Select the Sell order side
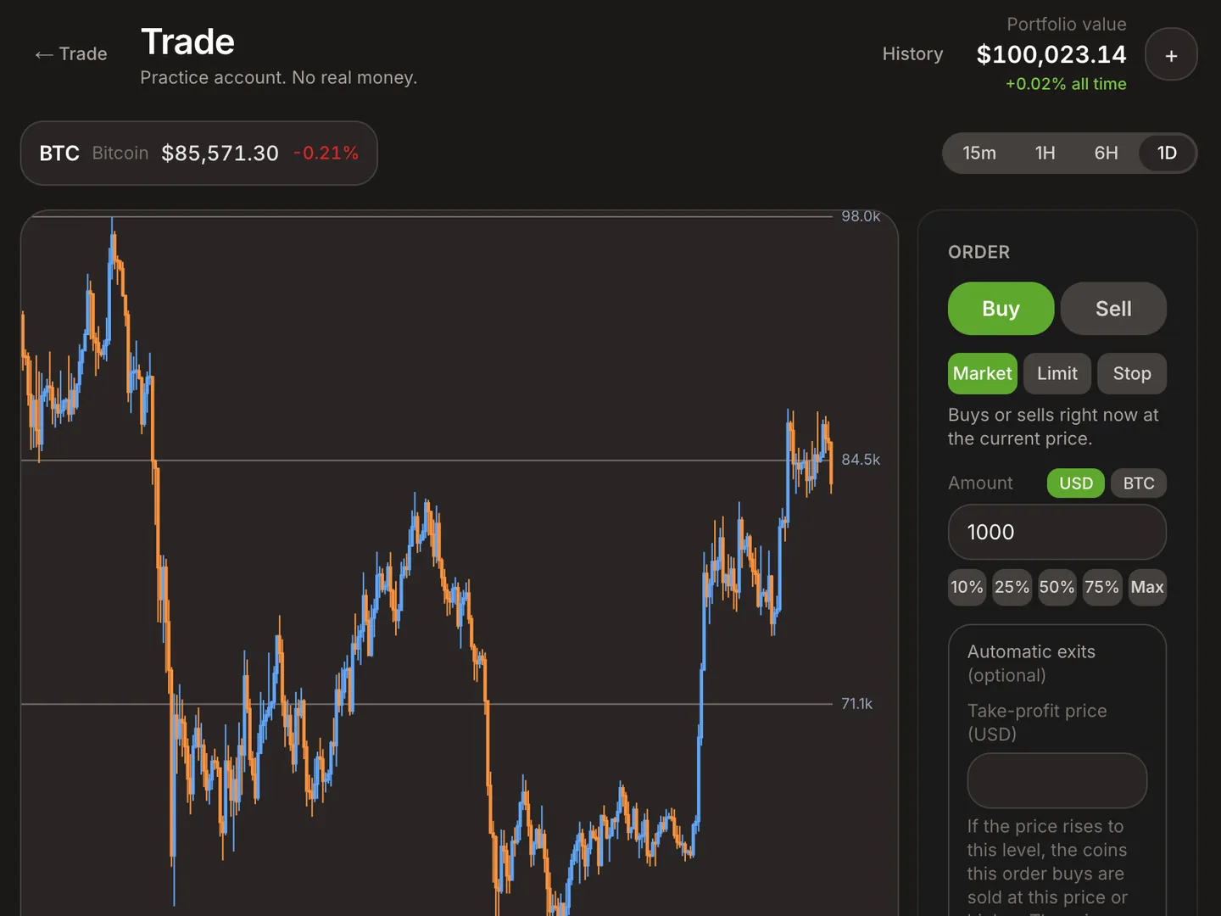1221x916 pixels. (x=1113, y=309)
